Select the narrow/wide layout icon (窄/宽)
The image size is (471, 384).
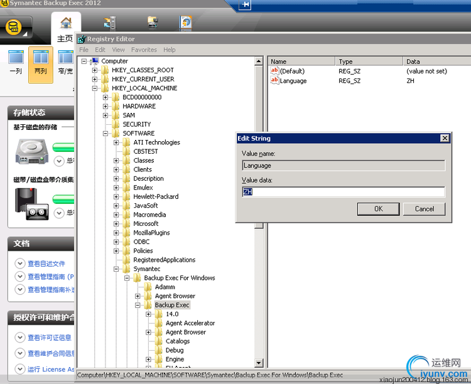65,57
